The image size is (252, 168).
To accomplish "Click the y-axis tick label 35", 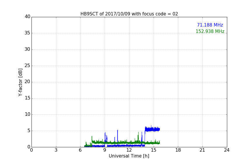I will [27, 33].
